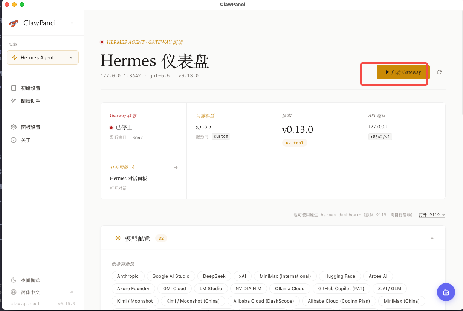
Task: Select the Kimi / Moonshot preset
Action: [x=135, y=301]
